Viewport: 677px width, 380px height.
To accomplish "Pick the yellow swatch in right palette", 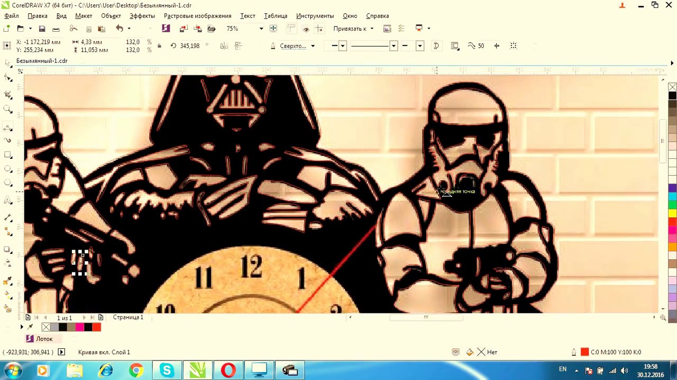I will click(672, 213).
